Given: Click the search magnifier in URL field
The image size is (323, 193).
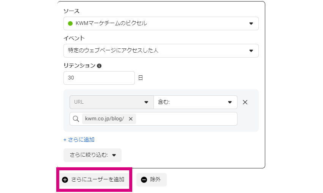Looking at the screenshot, I should click(76, 119).
